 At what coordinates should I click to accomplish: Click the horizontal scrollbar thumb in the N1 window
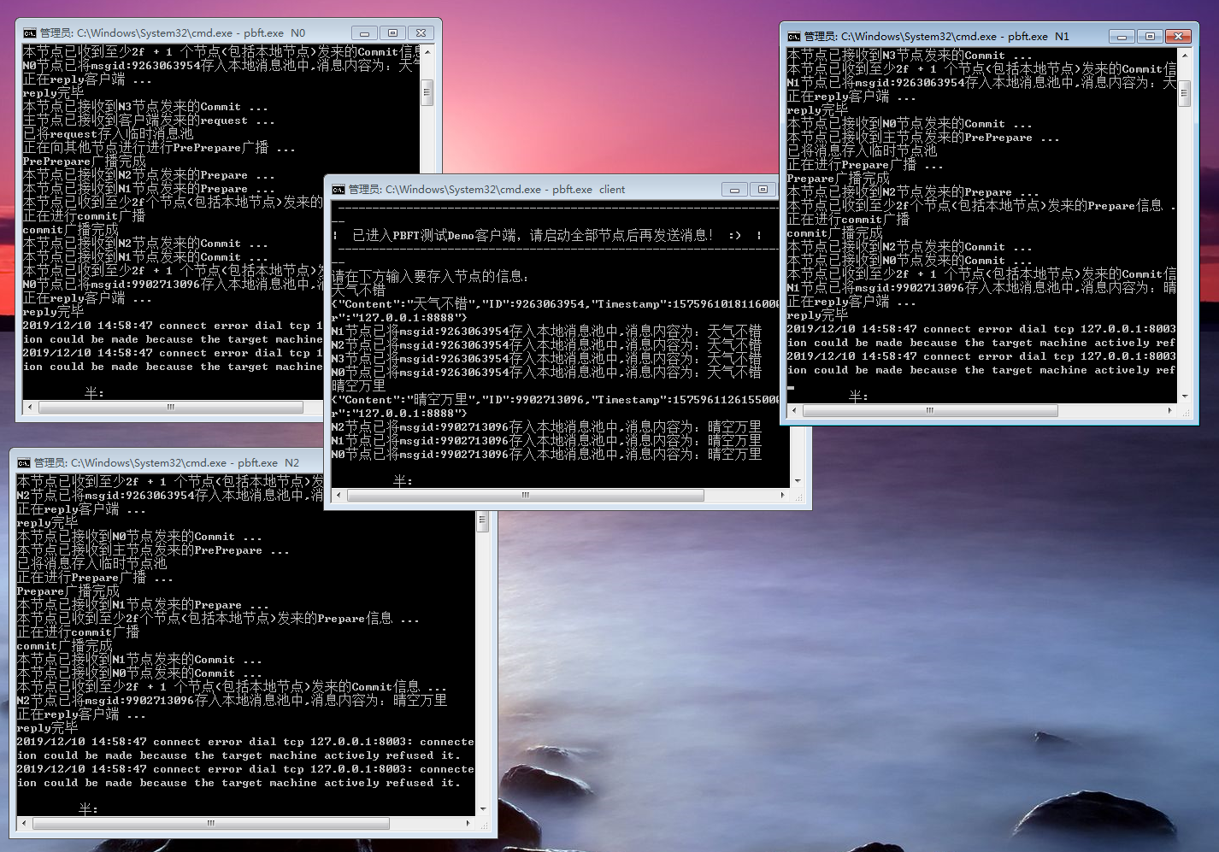(930, 411)
